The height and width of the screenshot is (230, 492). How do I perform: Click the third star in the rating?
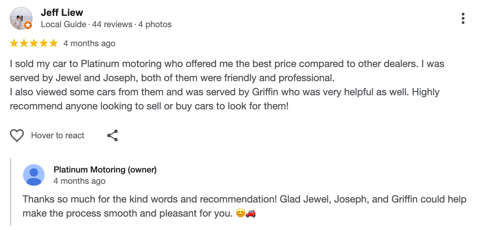coord(34,43)
